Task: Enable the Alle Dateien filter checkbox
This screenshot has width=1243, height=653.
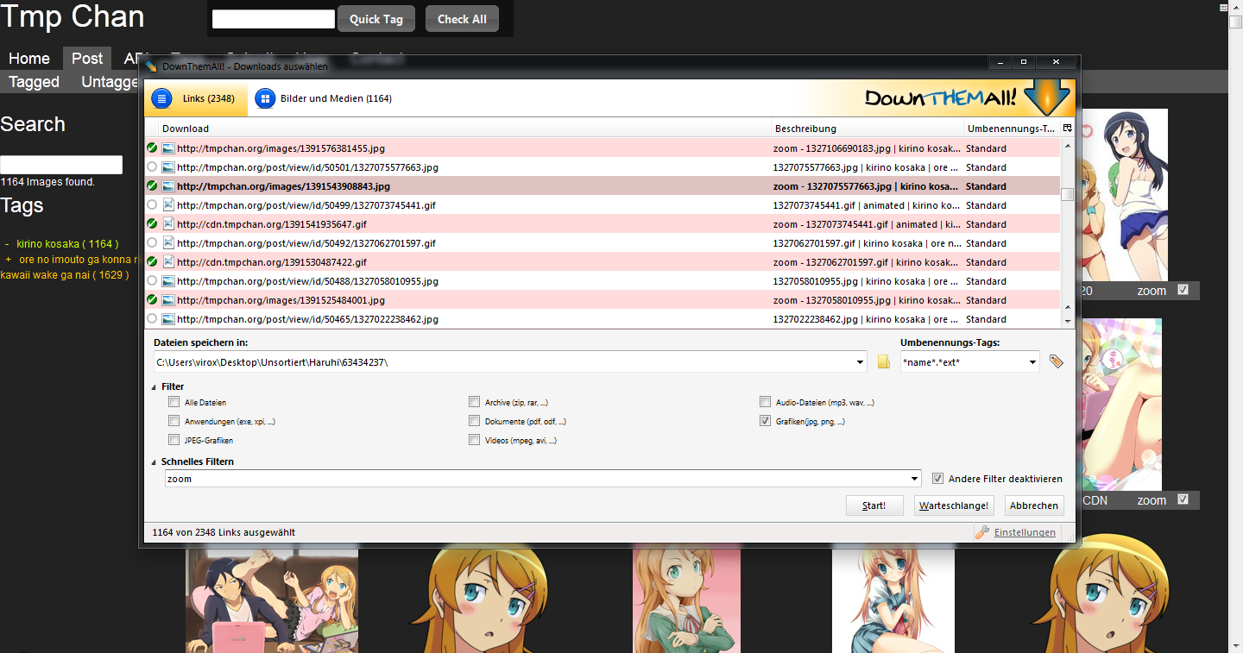Action: tap(174, 402)
